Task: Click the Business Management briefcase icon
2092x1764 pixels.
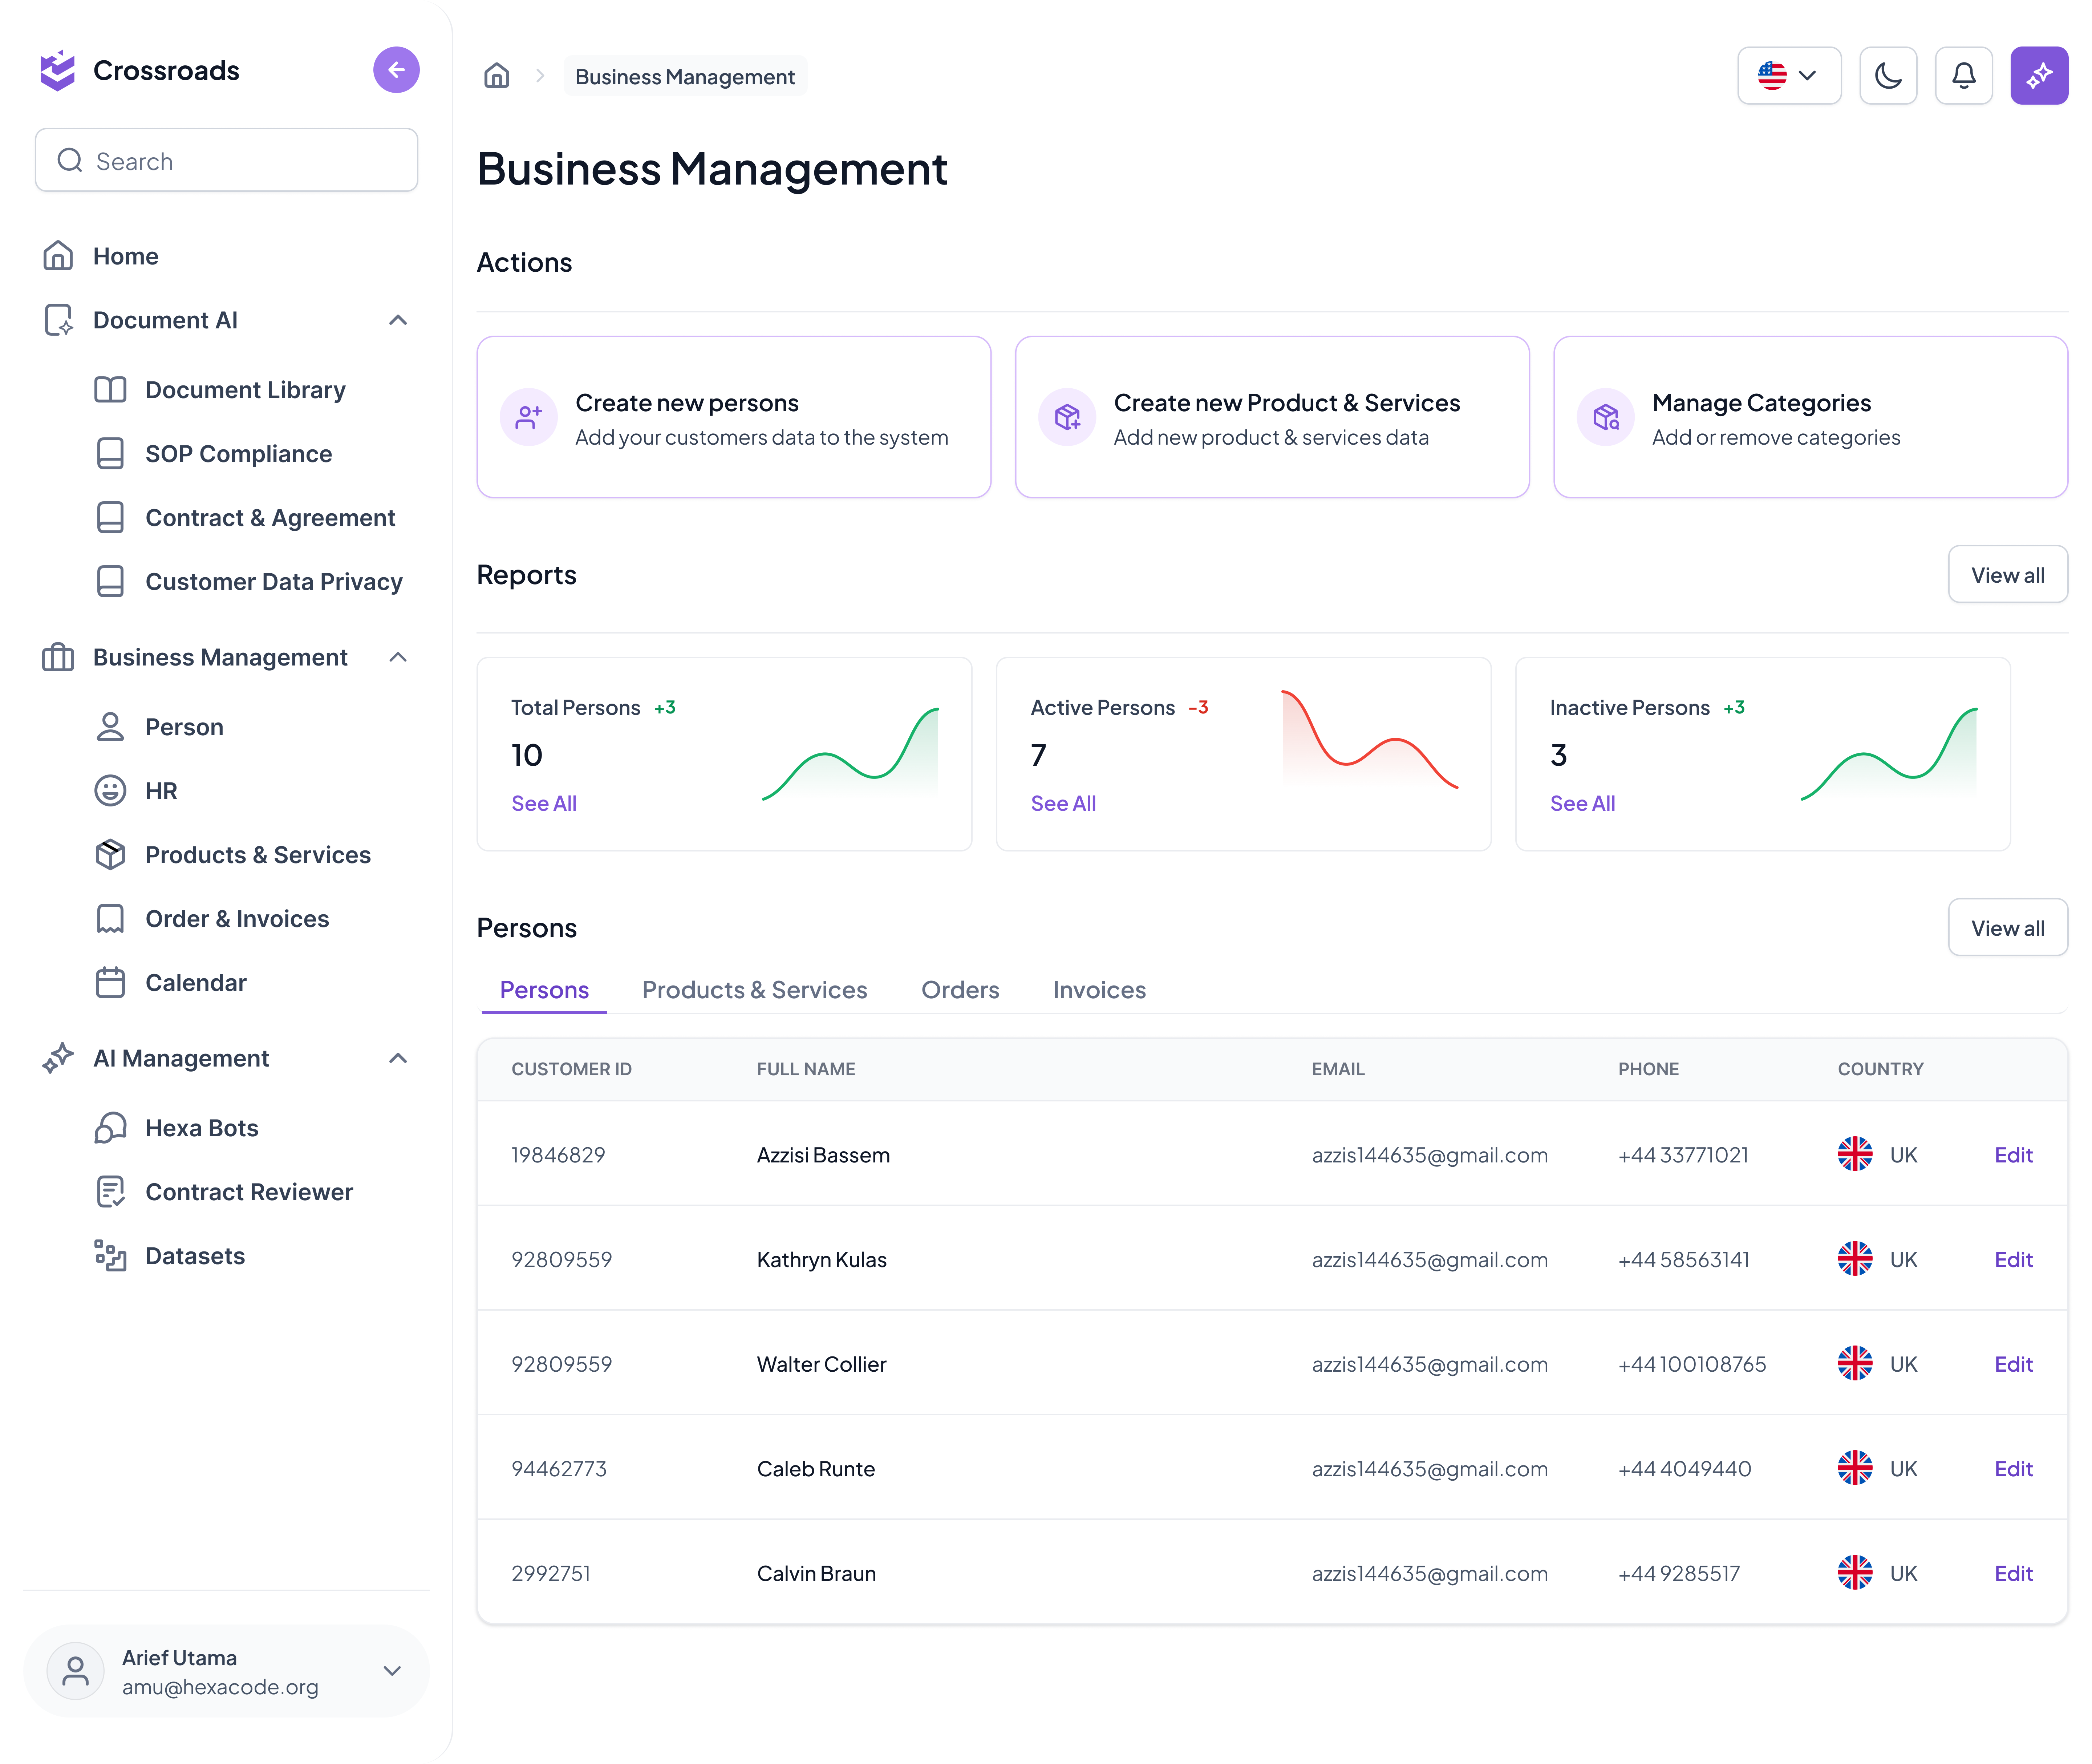Action: [58, 657]
